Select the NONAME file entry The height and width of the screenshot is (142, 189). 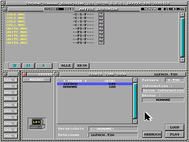coord(94,87)
